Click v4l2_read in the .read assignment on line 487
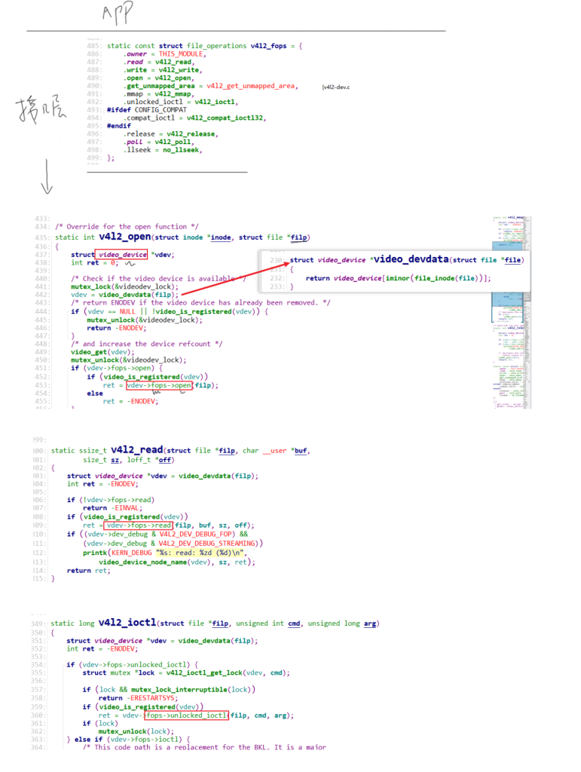The image size is (581, 772). click(x=173, y=62)
